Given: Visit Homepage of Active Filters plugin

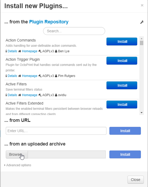Looking at the screenshot, I should click(x=30, y=95).
